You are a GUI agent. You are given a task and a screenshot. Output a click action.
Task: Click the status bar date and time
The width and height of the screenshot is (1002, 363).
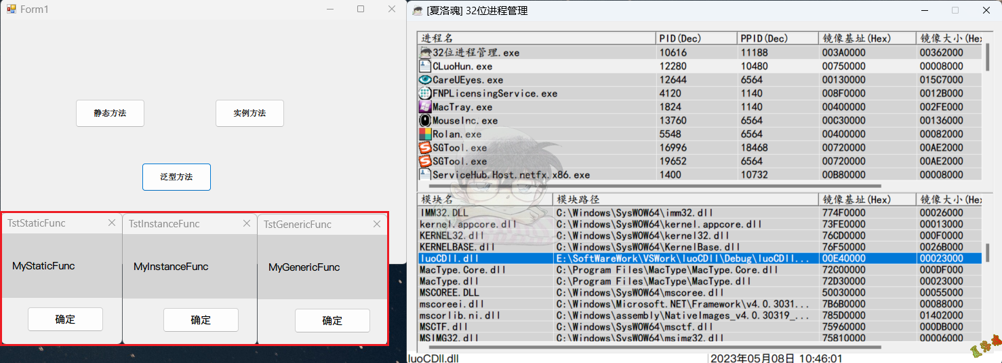pyautogui.click(x=776, y=358)
